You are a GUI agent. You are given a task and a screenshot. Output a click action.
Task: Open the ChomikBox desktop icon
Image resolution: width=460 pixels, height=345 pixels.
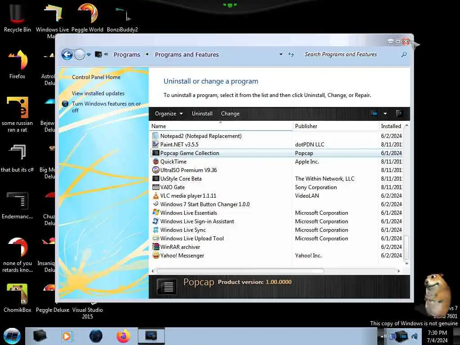coord(17,298)
